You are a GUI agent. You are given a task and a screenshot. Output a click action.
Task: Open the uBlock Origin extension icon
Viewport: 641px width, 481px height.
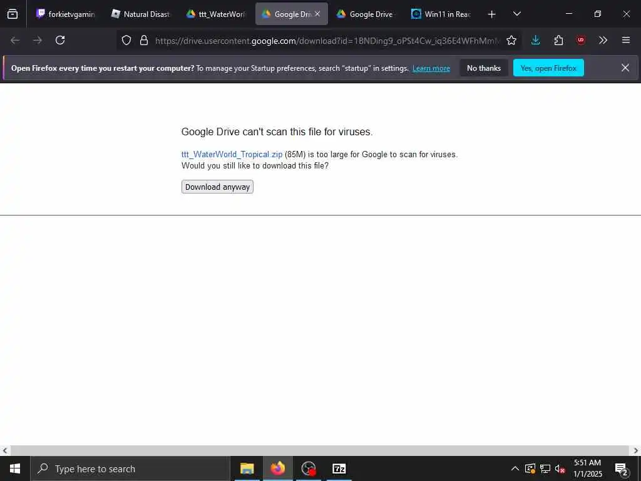(581, 40)
